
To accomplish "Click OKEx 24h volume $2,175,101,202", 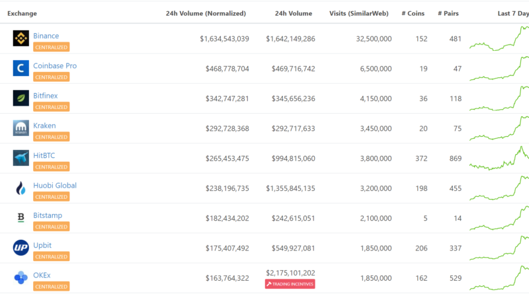I will pyautogui.click(x=290, y=273).
